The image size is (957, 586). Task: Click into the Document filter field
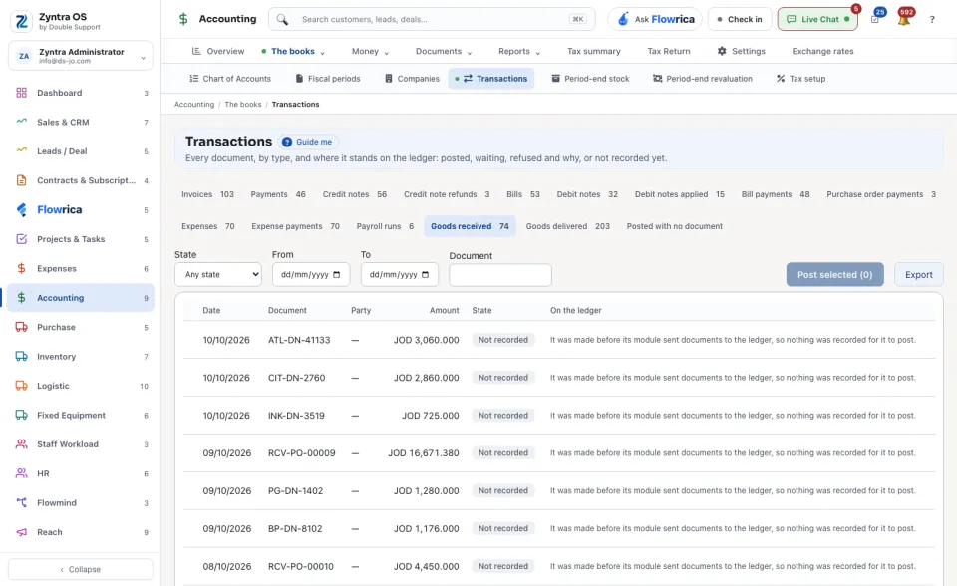[x=500, y=275]
